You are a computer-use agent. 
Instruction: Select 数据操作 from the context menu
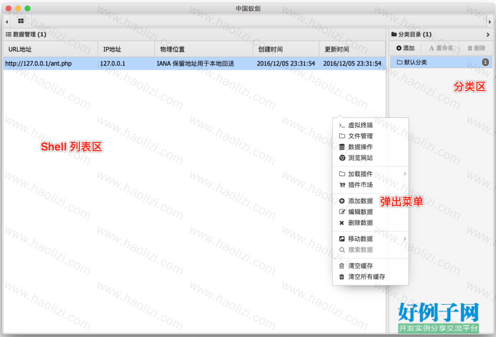point(370,147)
